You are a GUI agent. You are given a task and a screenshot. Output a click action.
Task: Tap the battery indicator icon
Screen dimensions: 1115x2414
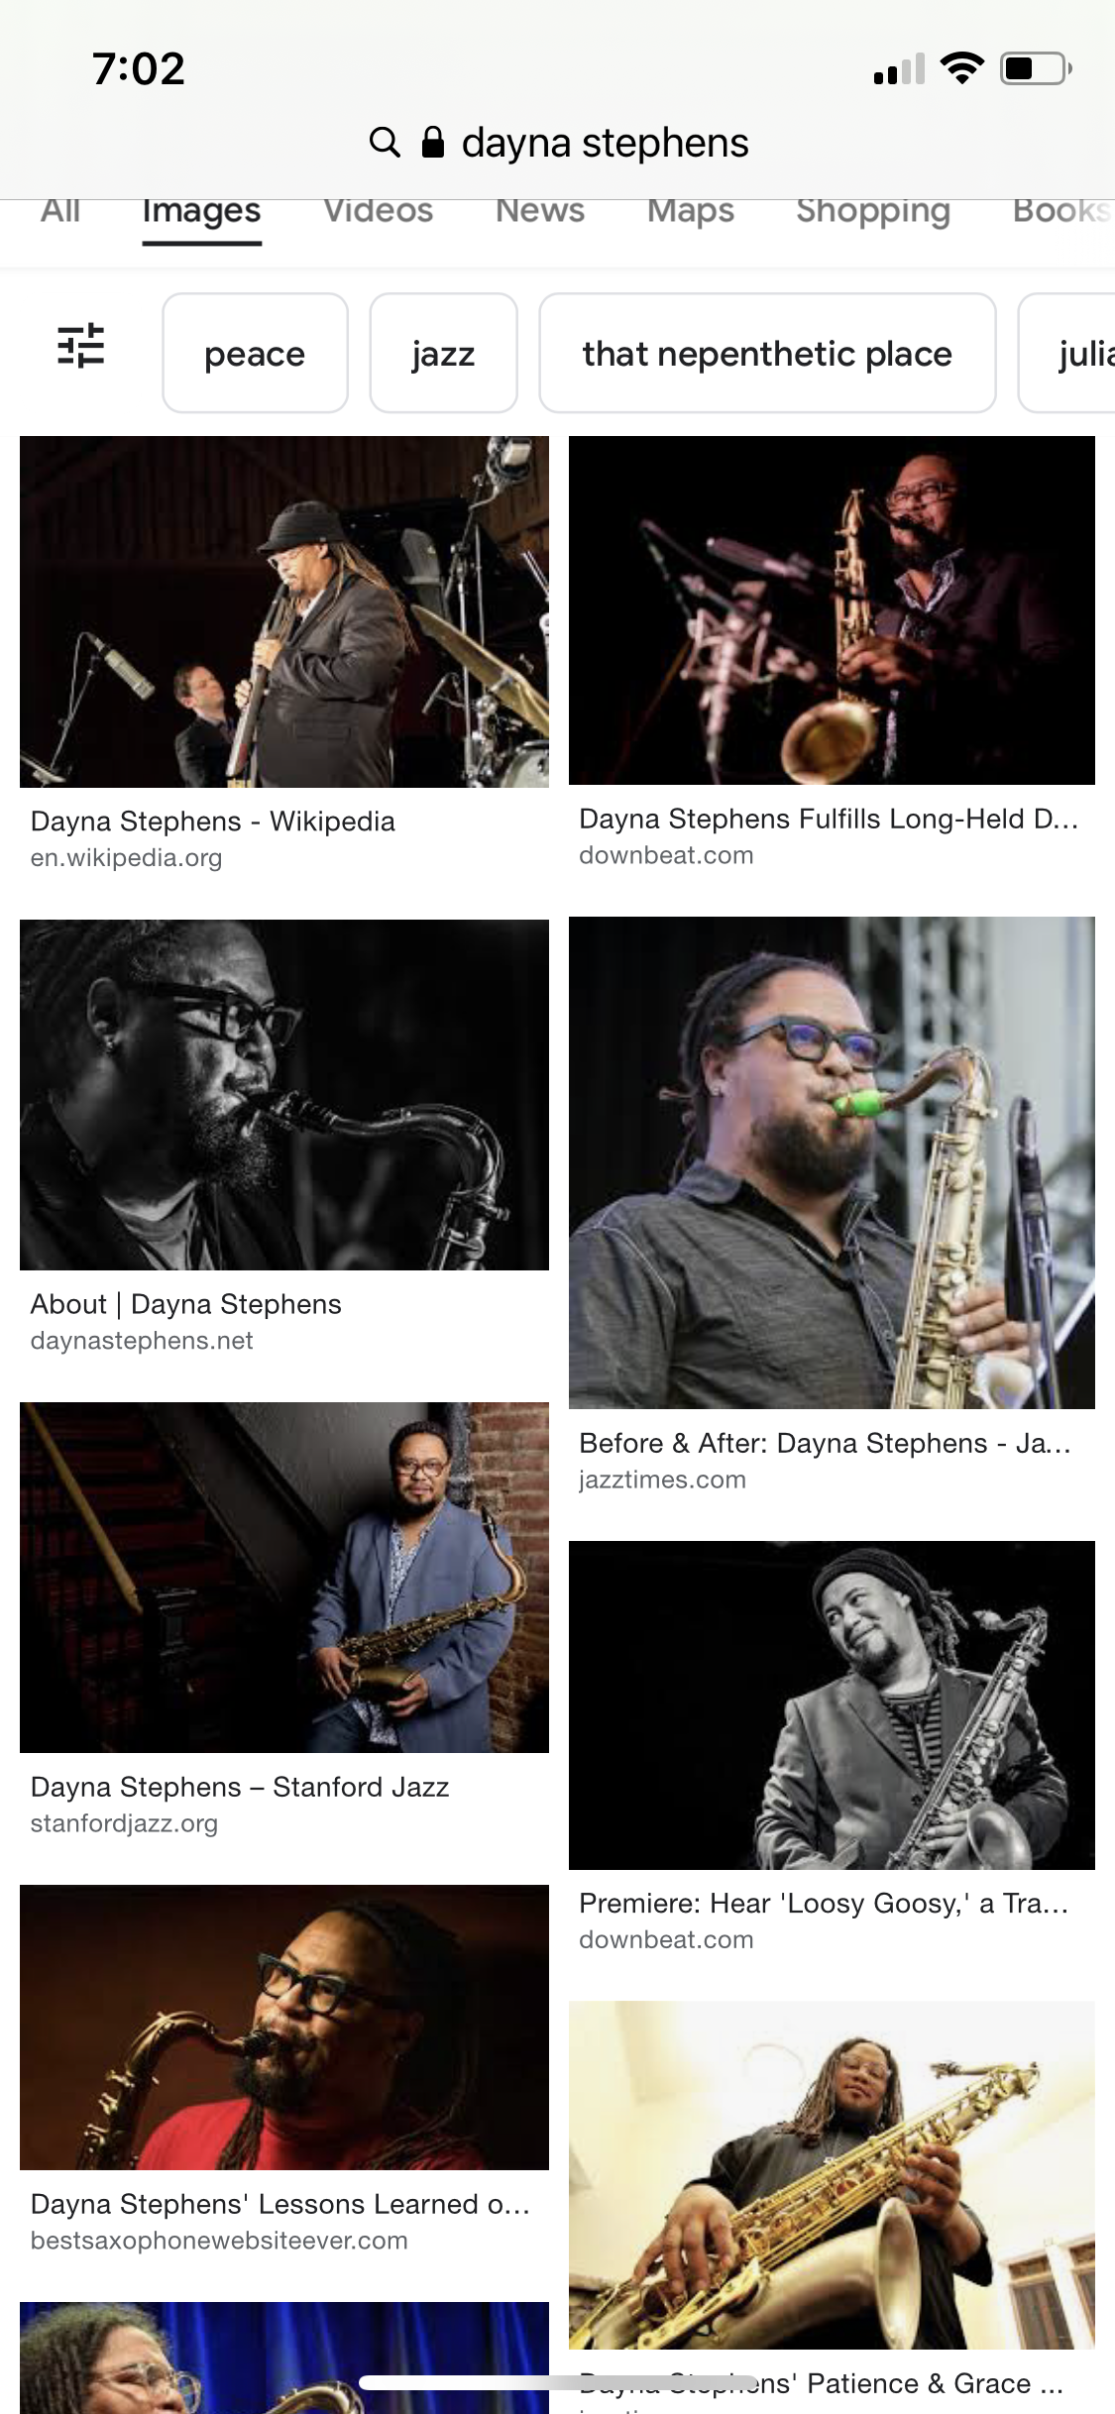pyautogui.click(x=1036, y=68)
